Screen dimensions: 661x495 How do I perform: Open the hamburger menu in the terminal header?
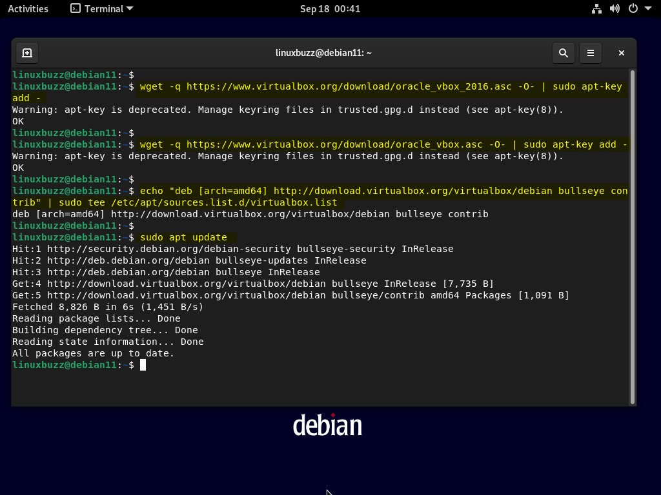[x=590, y=53]
